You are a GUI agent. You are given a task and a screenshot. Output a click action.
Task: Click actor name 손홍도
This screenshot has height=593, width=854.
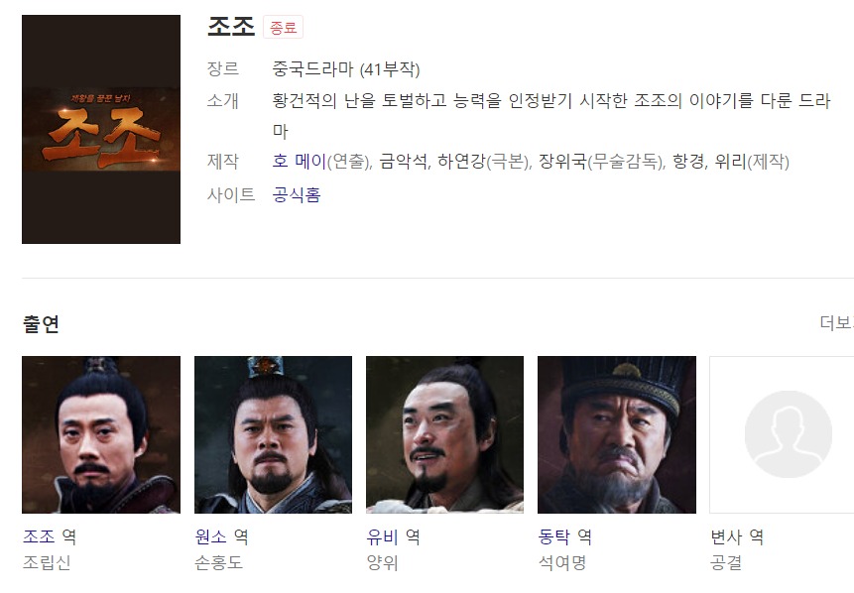coord(218,562)
